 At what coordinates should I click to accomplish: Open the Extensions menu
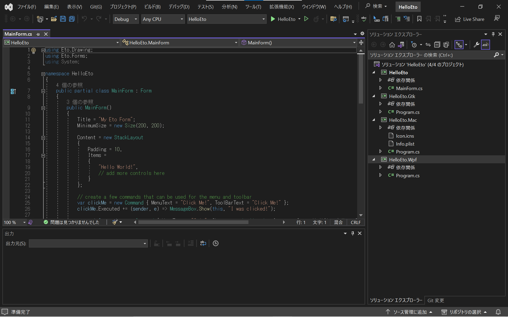click(x=282, y=7)
